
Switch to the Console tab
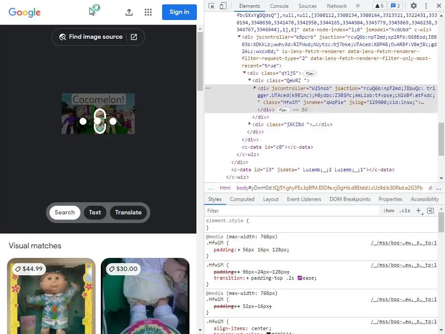point(279,6)
